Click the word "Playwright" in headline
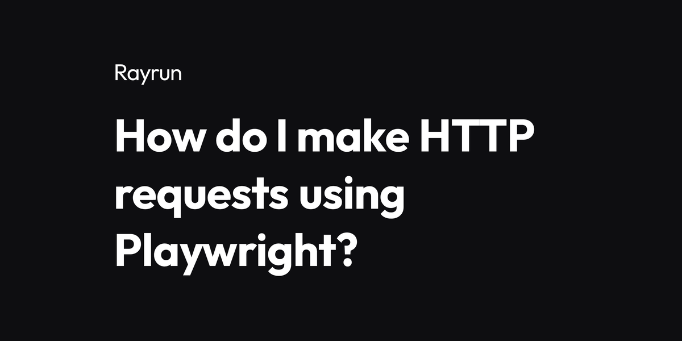 [222, 249]
